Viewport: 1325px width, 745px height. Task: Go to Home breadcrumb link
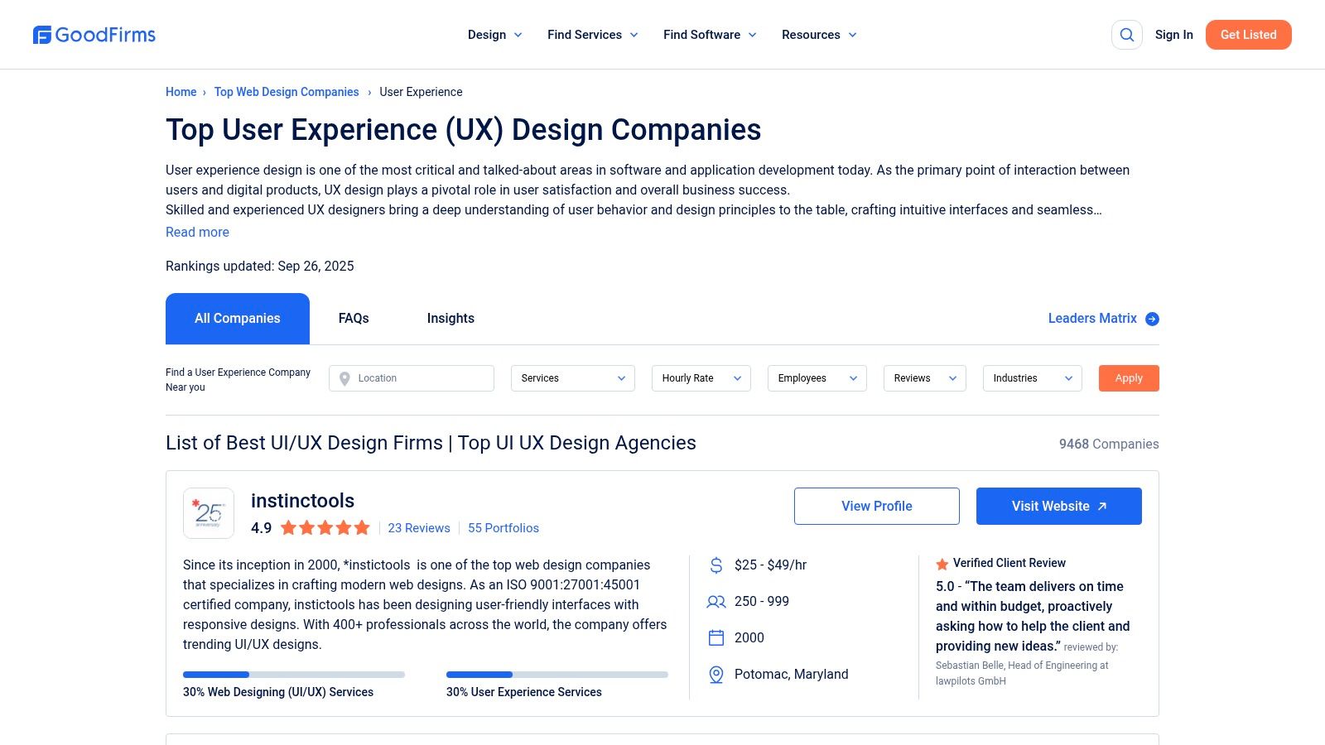coord(181,92)
